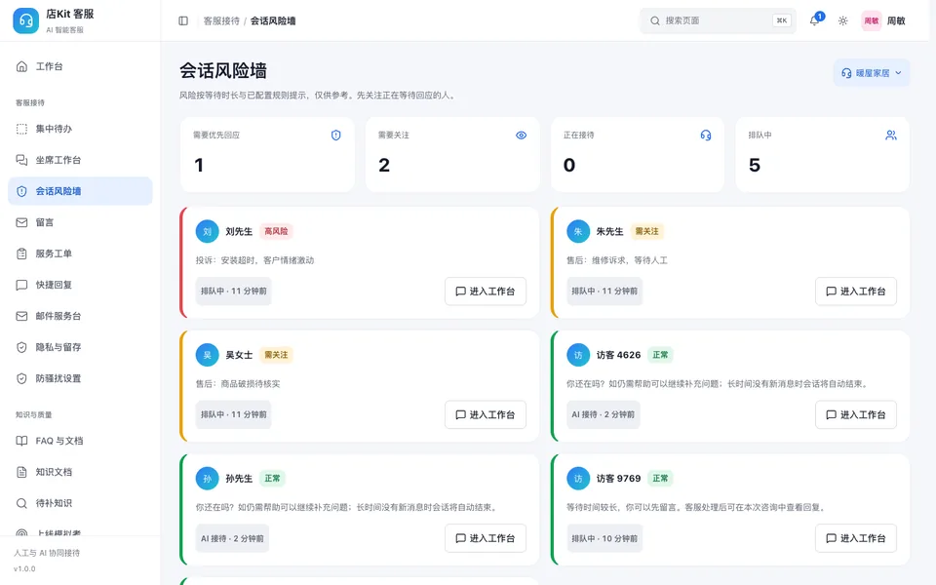This screenshot has width=936, height=585.
Task: Enter workbench for 孙先生
Action: pyautogui.click(x=486, y=538)
